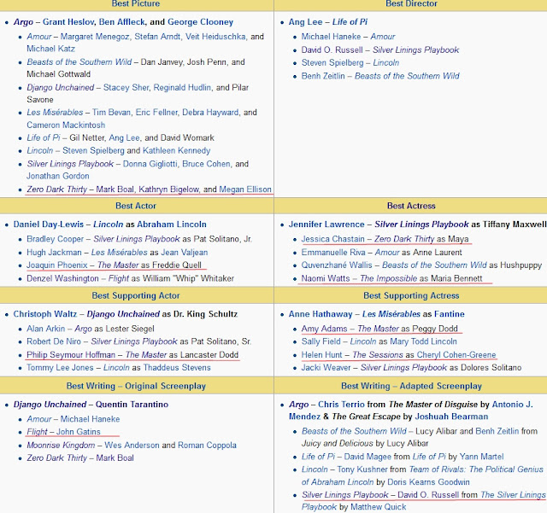Image resolution: width=547 pixels, height=513 pixels.
Task: Click the Jean Valjean link
Action: [x=185, y=253]
